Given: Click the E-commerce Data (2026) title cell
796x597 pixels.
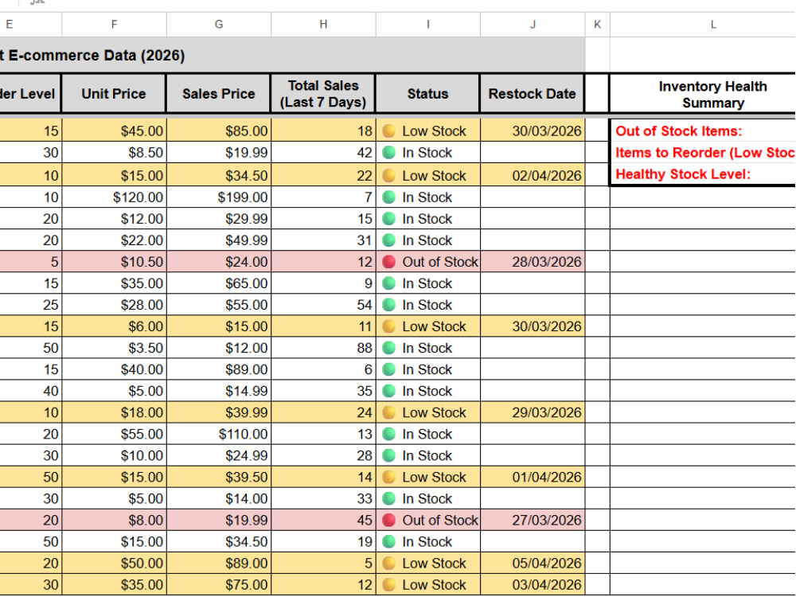Looking at the screenshot, I should pos(292,55).
